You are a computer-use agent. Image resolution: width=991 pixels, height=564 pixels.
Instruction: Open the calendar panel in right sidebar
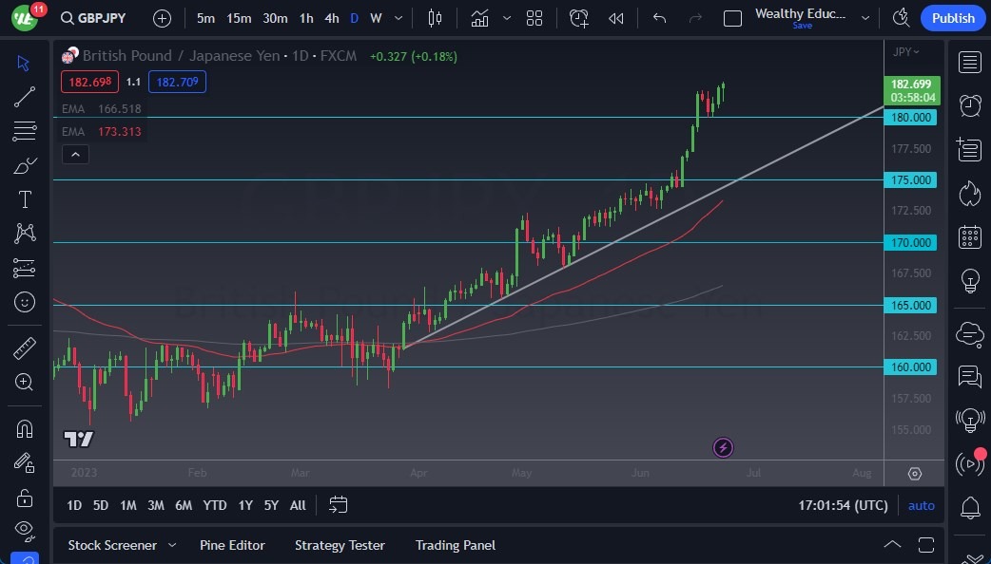pos(970,236)
